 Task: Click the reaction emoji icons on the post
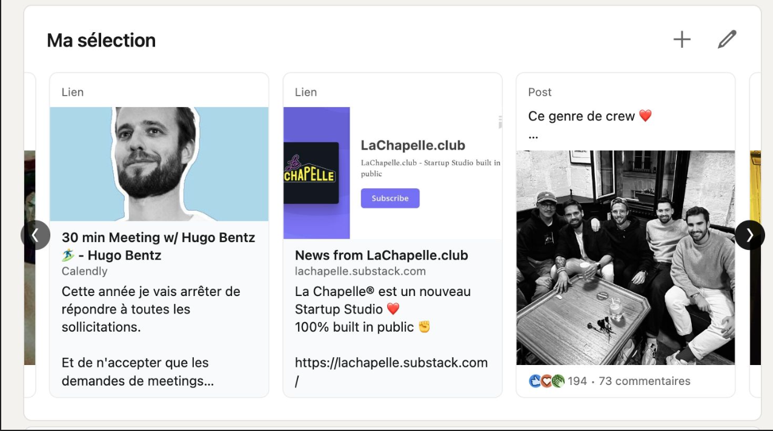pyautogui.click(x=546, y=381)
